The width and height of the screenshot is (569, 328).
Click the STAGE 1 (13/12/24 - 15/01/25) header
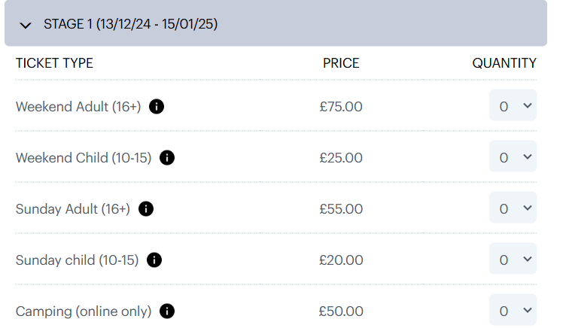[x=275, y=23]
